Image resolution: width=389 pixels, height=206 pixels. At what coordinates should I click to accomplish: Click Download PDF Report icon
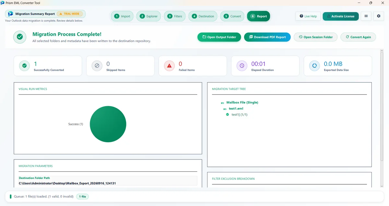tap(251, 37)
